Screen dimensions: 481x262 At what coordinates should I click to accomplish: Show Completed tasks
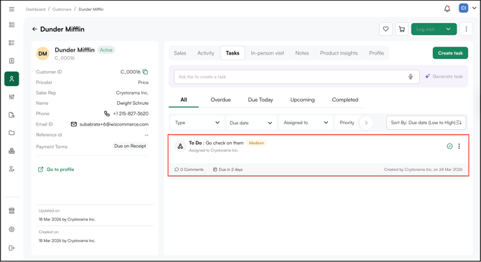click(x=345, y=100)
